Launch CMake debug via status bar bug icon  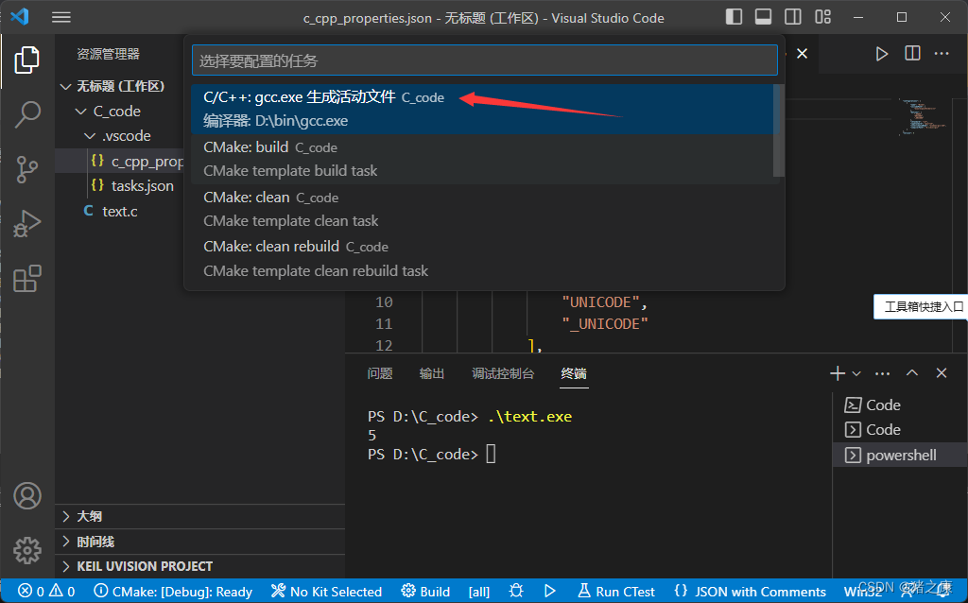tap(515, 592)
